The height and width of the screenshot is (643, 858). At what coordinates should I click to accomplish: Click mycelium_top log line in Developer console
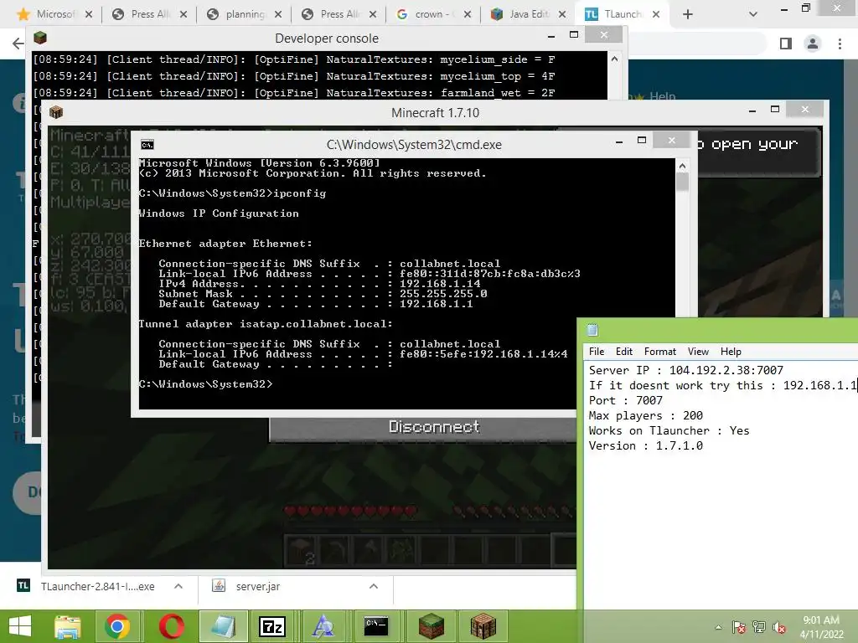tap(293, 76)
